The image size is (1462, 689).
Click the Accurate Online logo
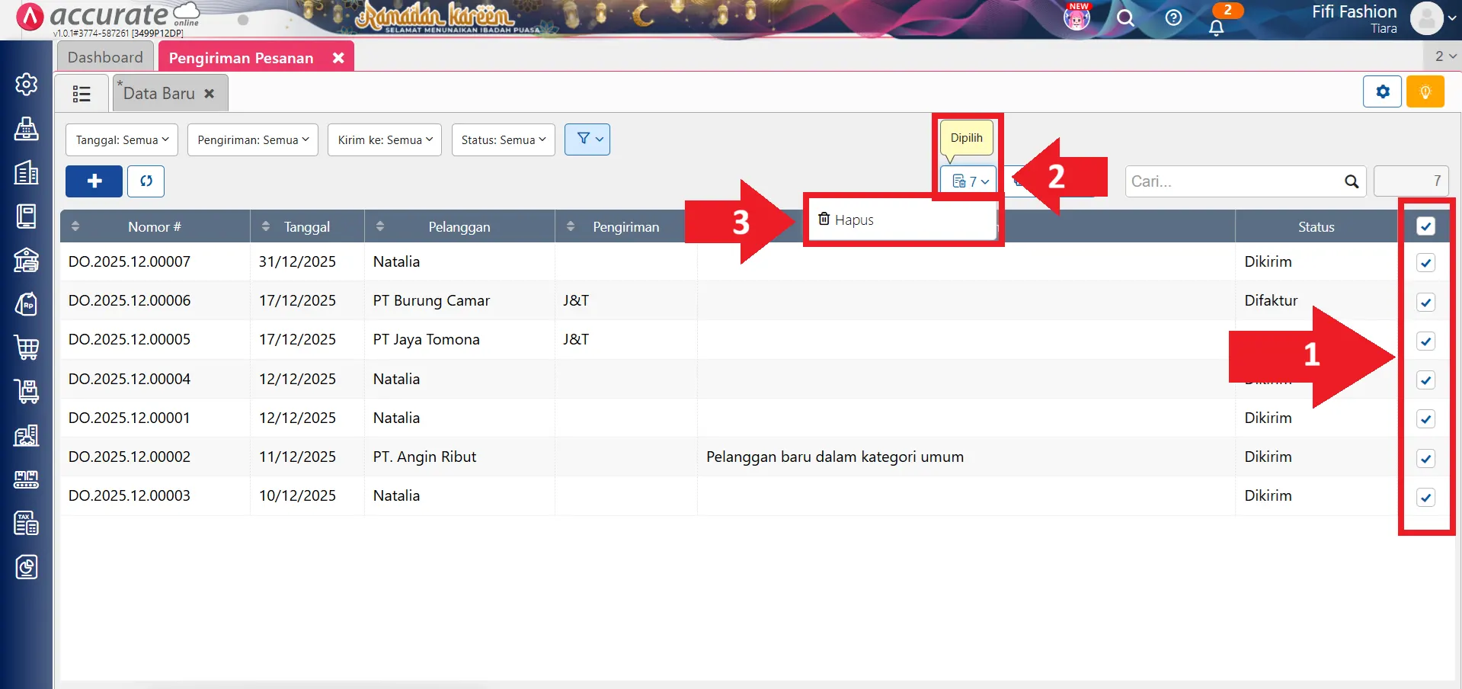107,17
